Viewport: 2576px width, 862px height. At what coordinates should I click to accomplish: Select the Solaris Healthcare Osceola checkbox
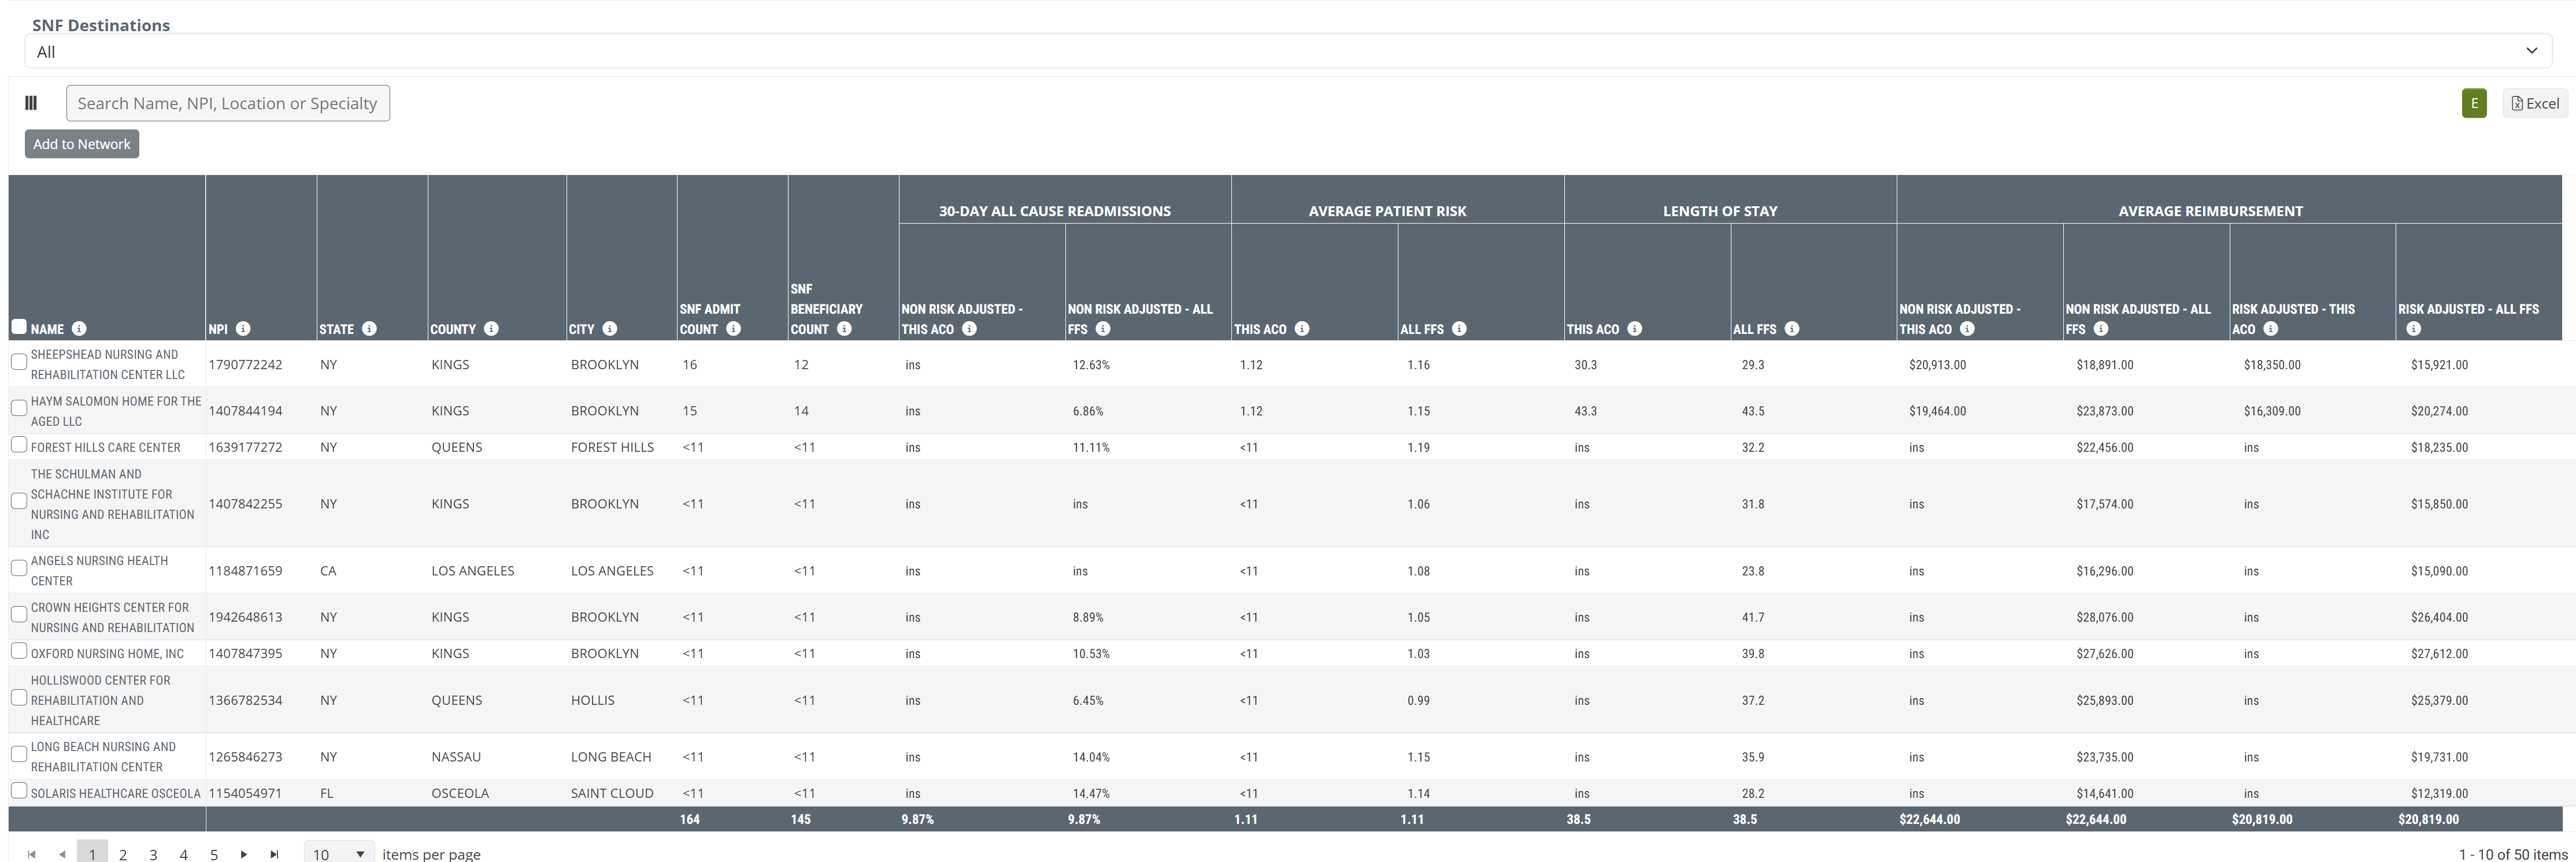click(x=19, y=790)
